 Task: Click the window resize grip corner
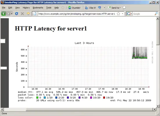coord(158,114)
